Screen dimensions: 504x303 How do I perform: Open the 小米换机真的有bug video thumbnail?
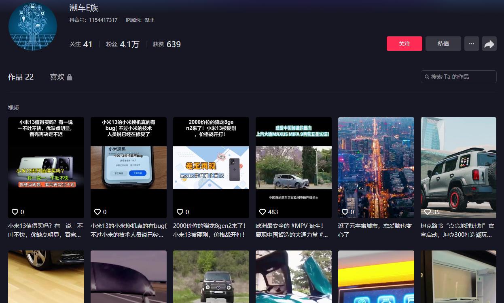(129, 168)
